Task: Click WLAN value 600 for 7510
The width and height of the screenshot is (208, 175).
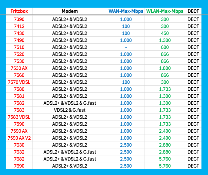Action: coord(165,47)
